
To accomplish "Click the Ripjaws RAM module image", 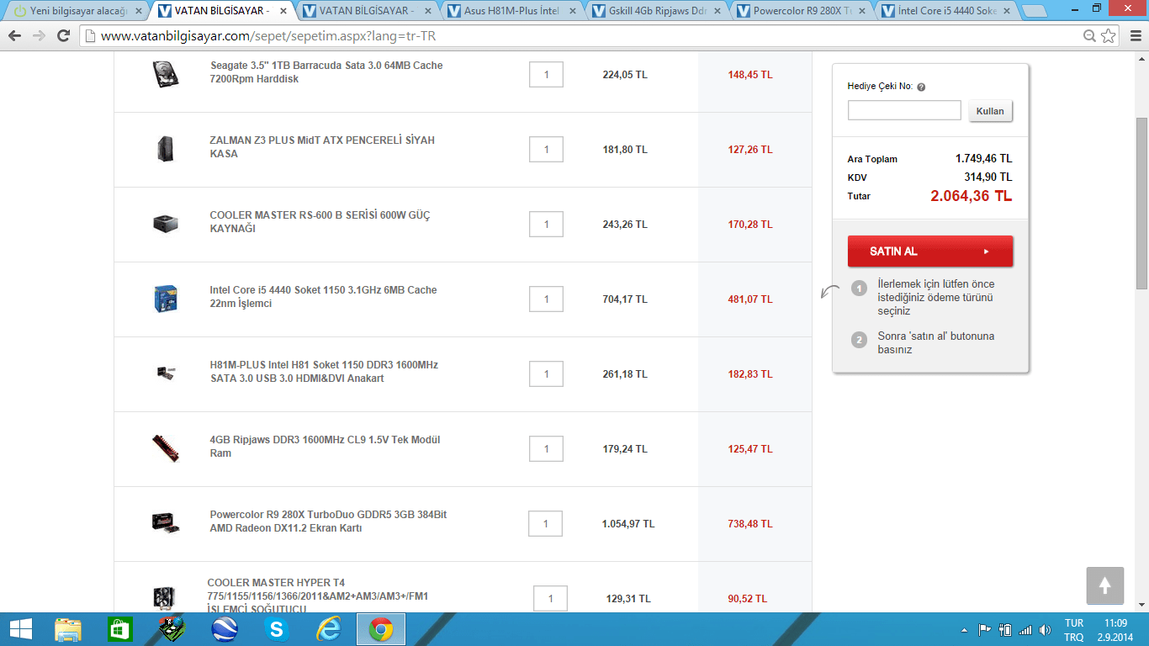I will coord(166,448).
